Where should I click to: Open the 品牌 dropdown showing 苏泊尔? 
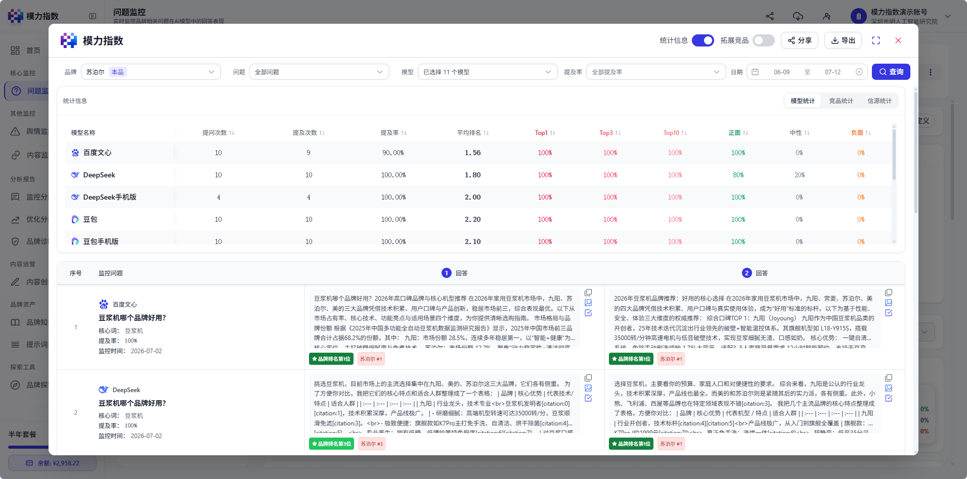click(151, 72)
